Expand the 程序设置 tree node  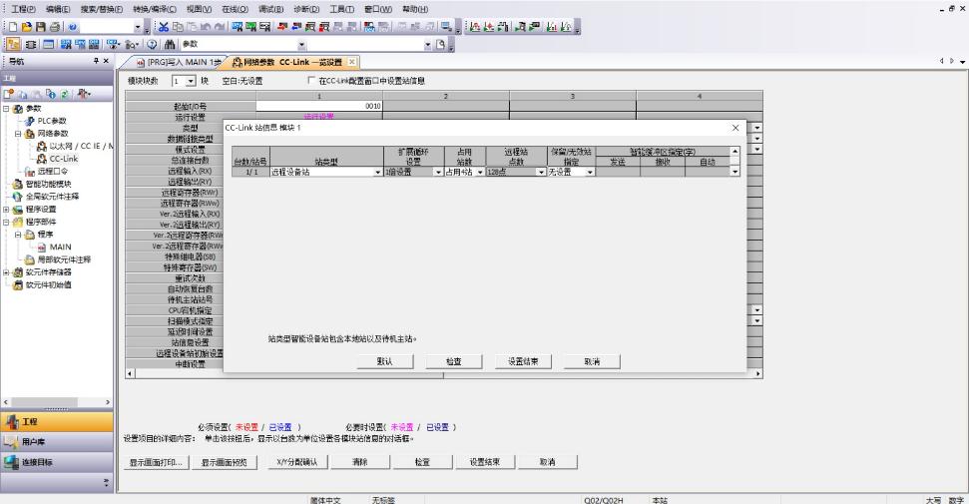click(x=6, y=209)
